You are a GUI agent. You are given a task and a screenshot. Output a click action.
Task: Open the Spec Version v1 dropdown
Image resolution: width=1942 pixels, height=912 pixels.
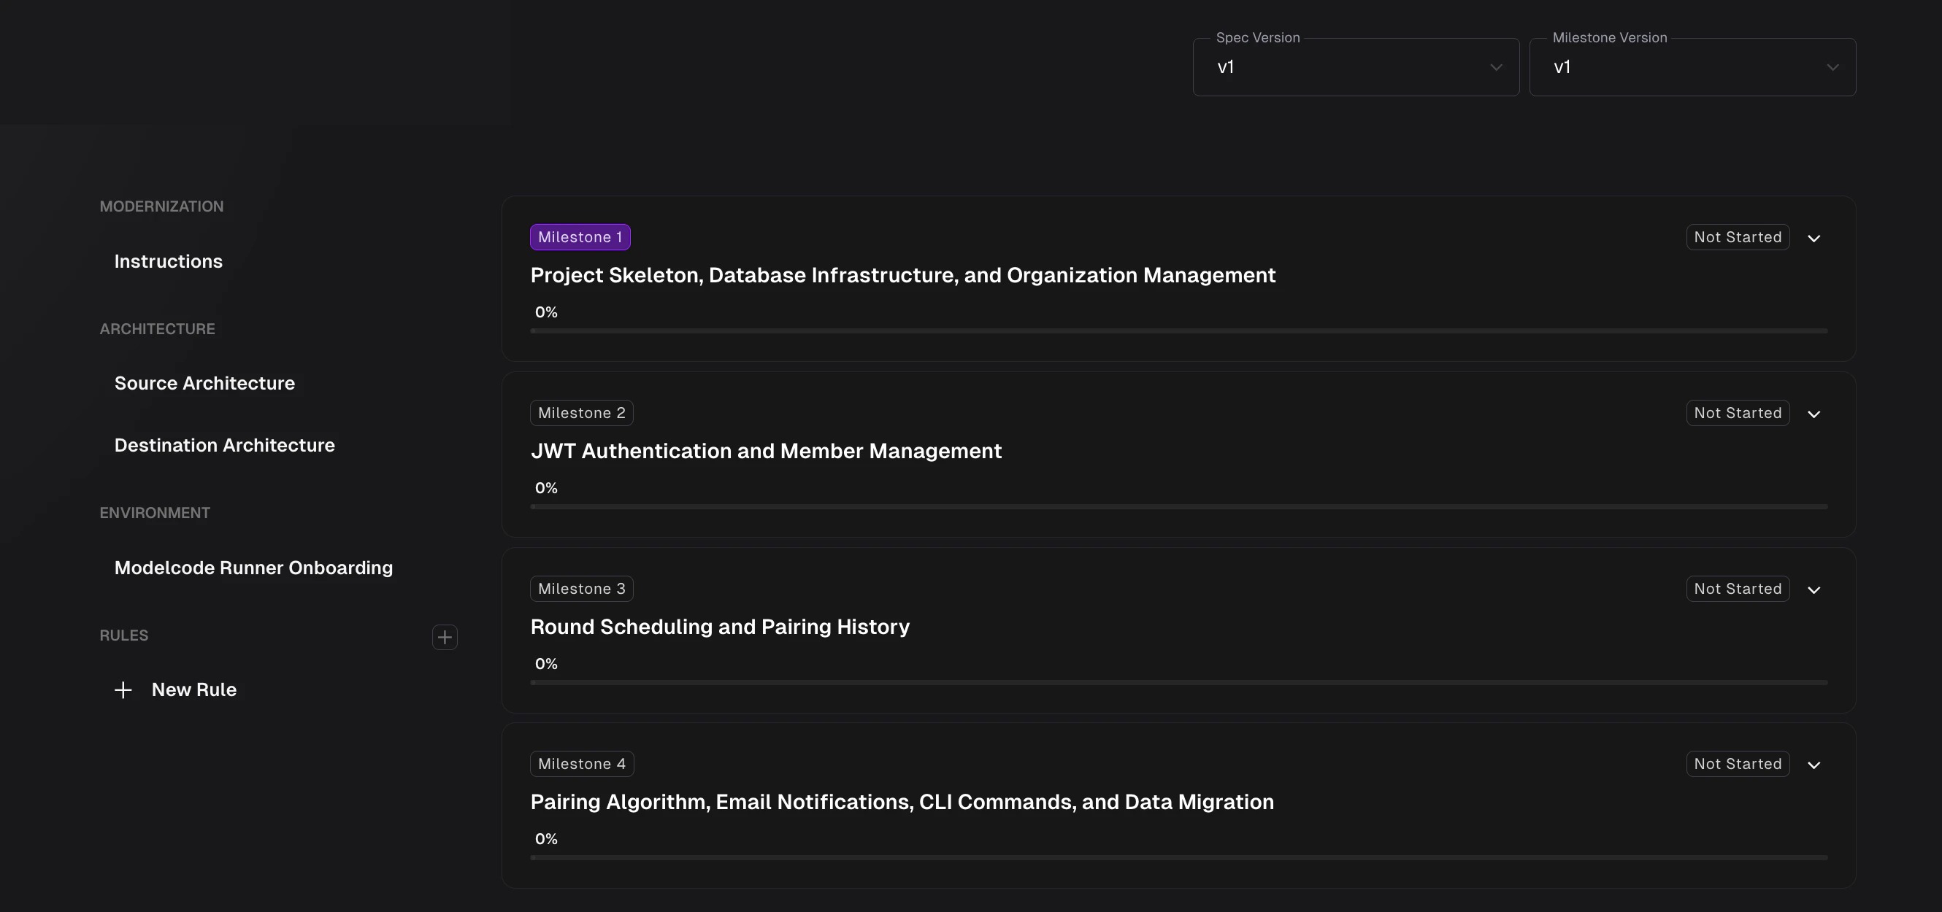(x=1496, y=67)
